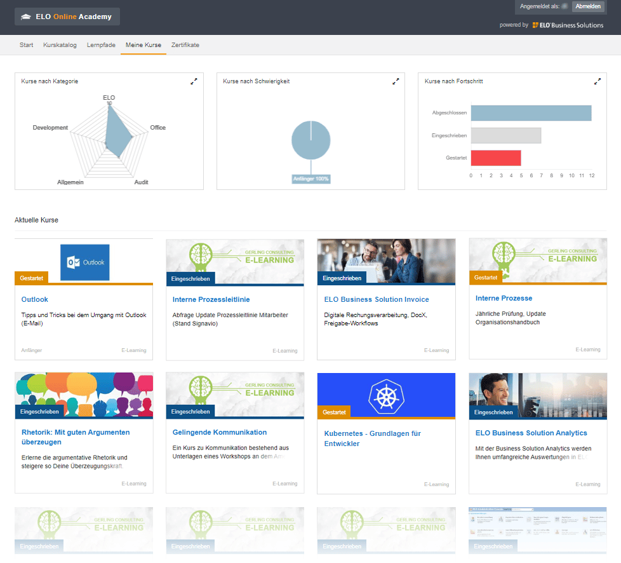Screen dimensions: 621x563
Task: Click the blue radar area in category chart
Action: (117, 133)
